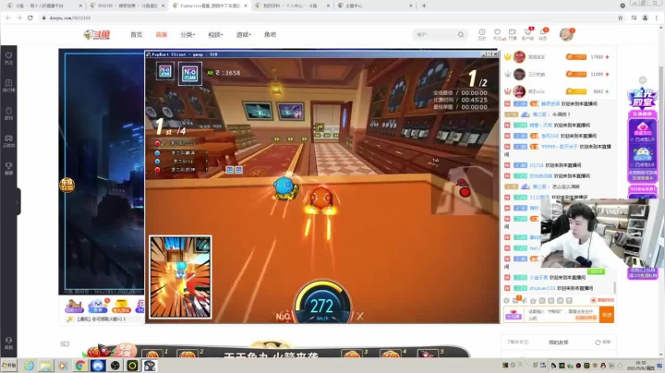Screen dimensions: 665x373
Task: Expand the 视频 video dropdown
Action: tap(215, 35)
